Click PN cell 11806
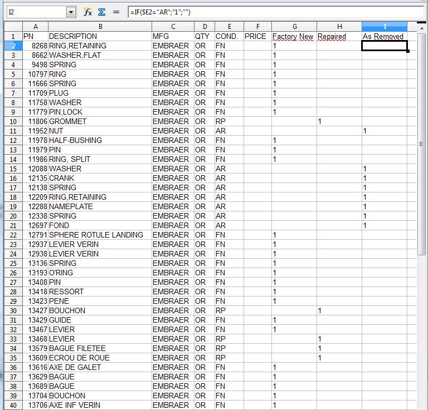This screenshot has height=410, width=428. point(35,121)
